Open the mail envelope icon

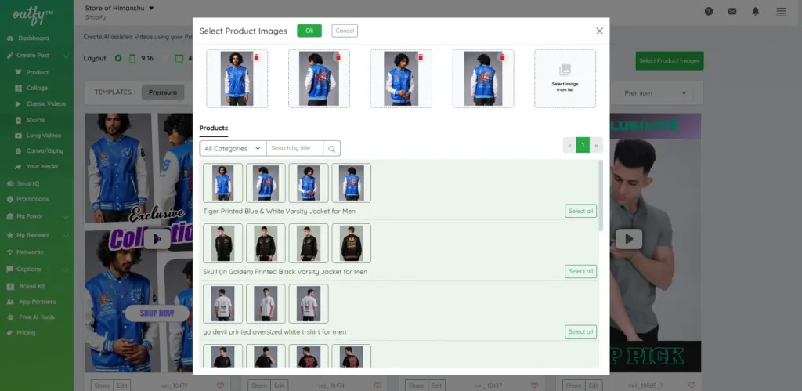click(732, 12)
